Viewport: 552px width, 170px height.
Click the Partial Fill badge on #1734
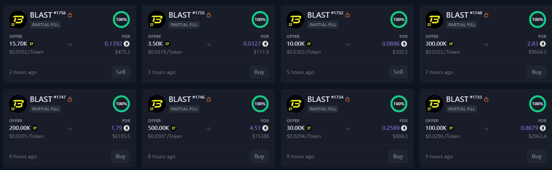[x=323, y=109]
